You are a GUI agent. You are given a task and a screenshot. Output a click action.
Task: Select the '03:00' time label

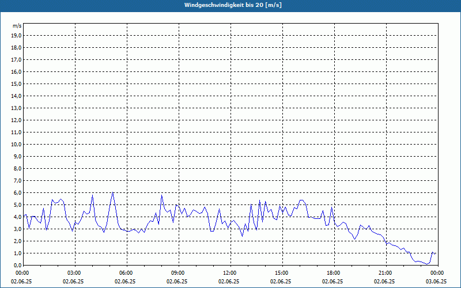click(74, 273)
